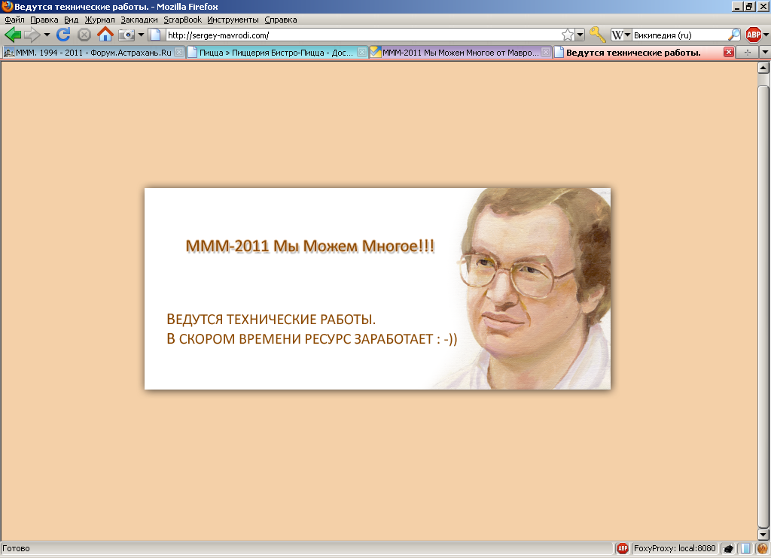
Task: Restore down the Firefox window
Action: coord(749,7)
